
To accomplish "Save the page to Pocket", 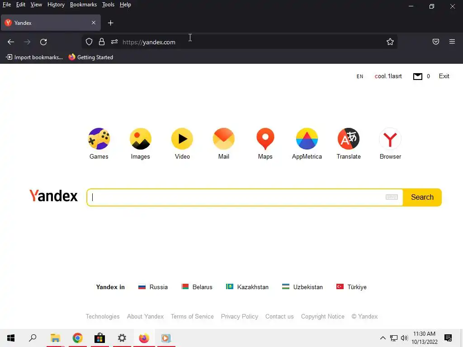I will click(435, 42).
